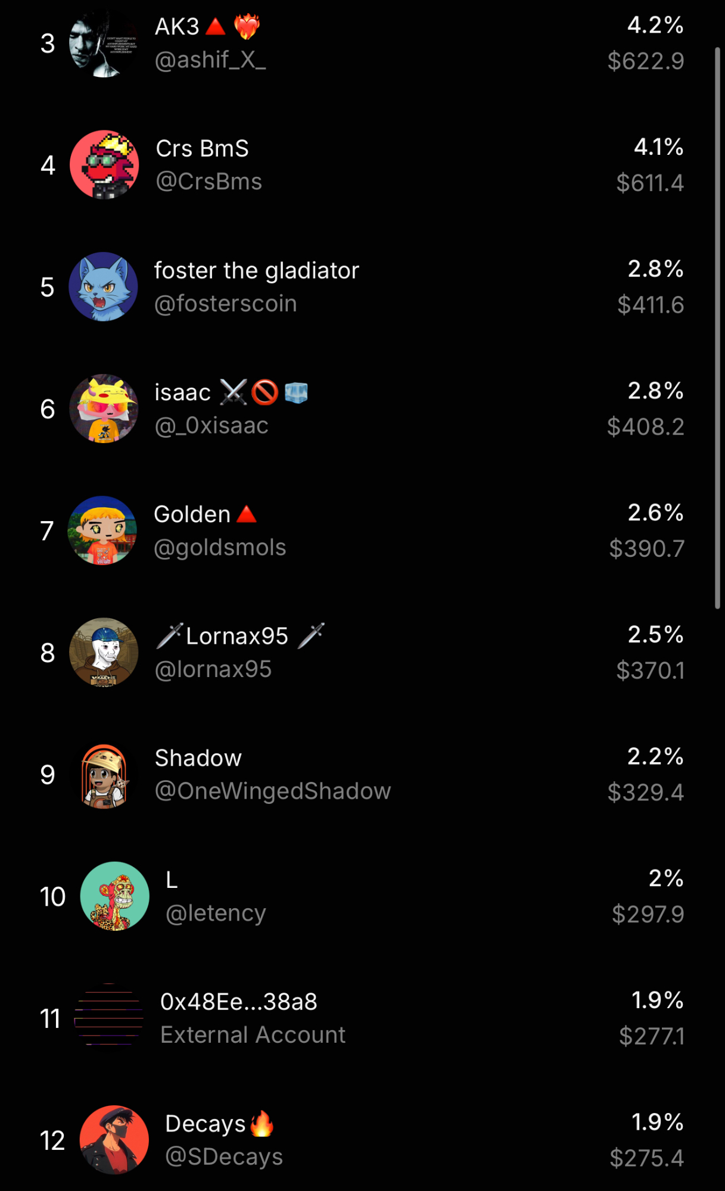Click Golden's avatar picture

pyautogui.click(x=103, y=531)
